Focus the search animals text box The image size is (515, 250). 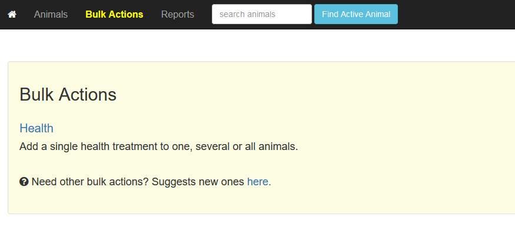(262, 14)
